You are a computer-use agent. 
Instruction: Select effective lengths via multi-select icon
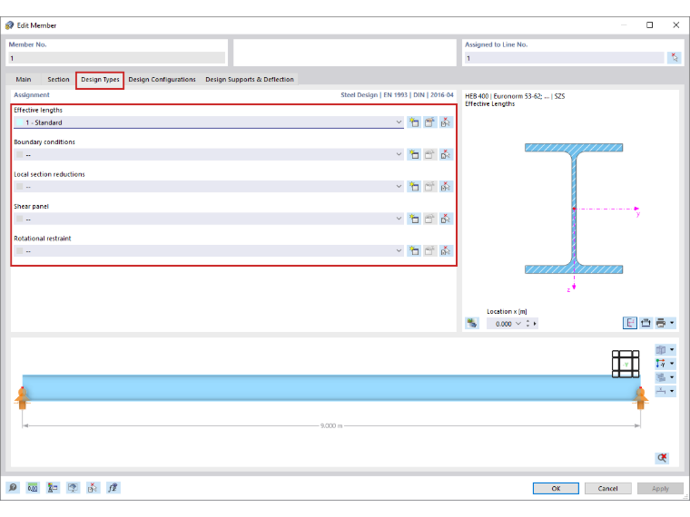(x=446, y=122)
